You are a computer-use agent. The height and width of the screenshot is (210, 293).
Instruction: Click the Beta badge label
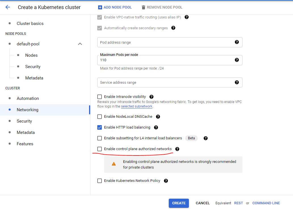pos(191,138)
